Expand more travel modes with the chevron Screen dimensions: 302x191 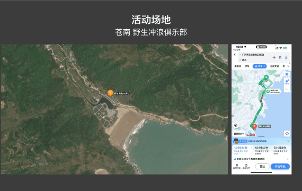(x=288, y=66)
